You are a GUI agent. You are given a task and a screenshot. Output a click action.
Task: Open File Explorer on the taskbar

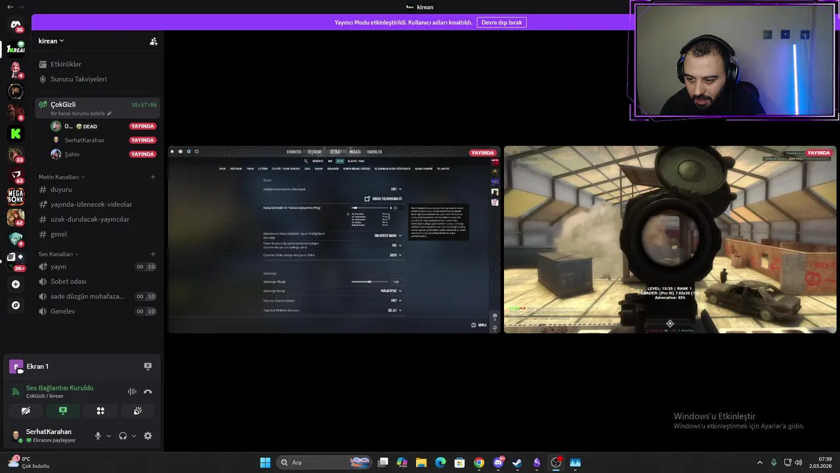pyautogui.click(x=421, y=462)
